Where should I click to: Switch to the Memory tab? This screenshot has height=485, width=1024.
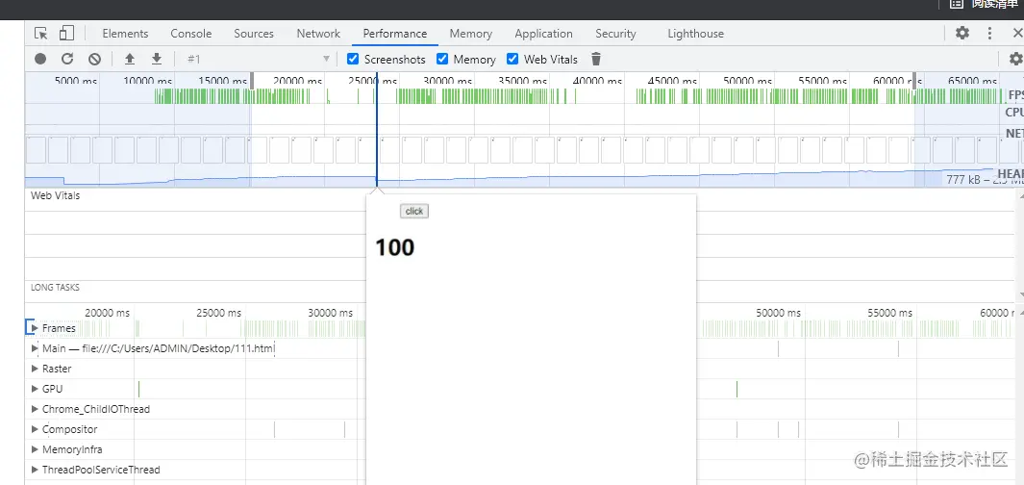(x=470, y=34)
